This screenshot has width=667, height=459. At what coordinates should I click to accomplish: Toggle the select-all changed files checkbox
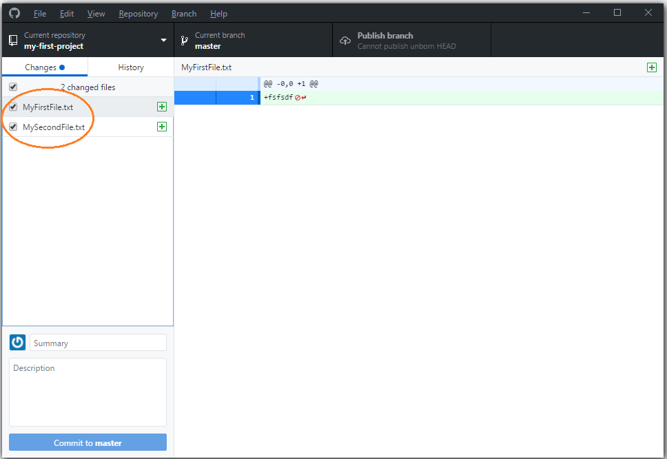pyautogui.click(x=13, y=87)
